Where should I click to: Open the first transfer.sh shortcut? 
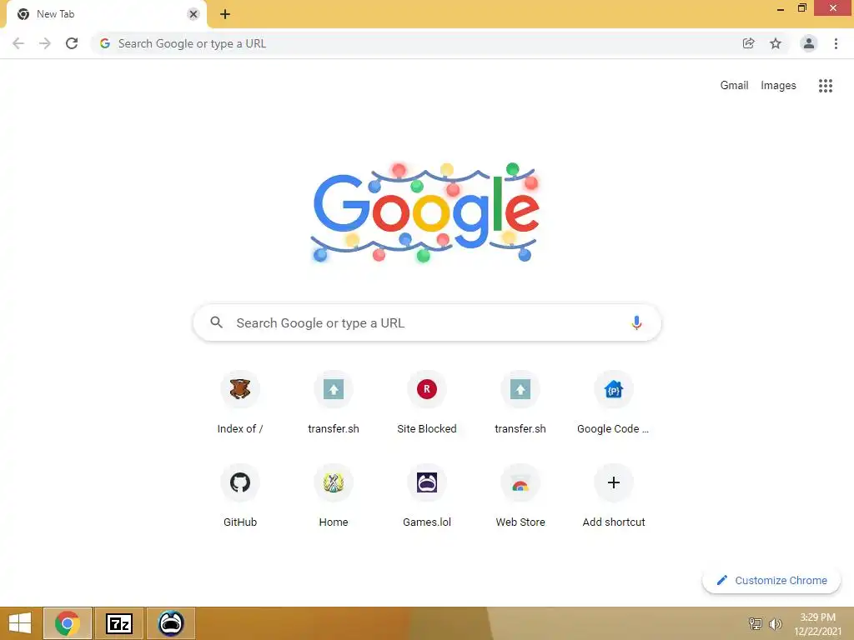tap(334, 403)
